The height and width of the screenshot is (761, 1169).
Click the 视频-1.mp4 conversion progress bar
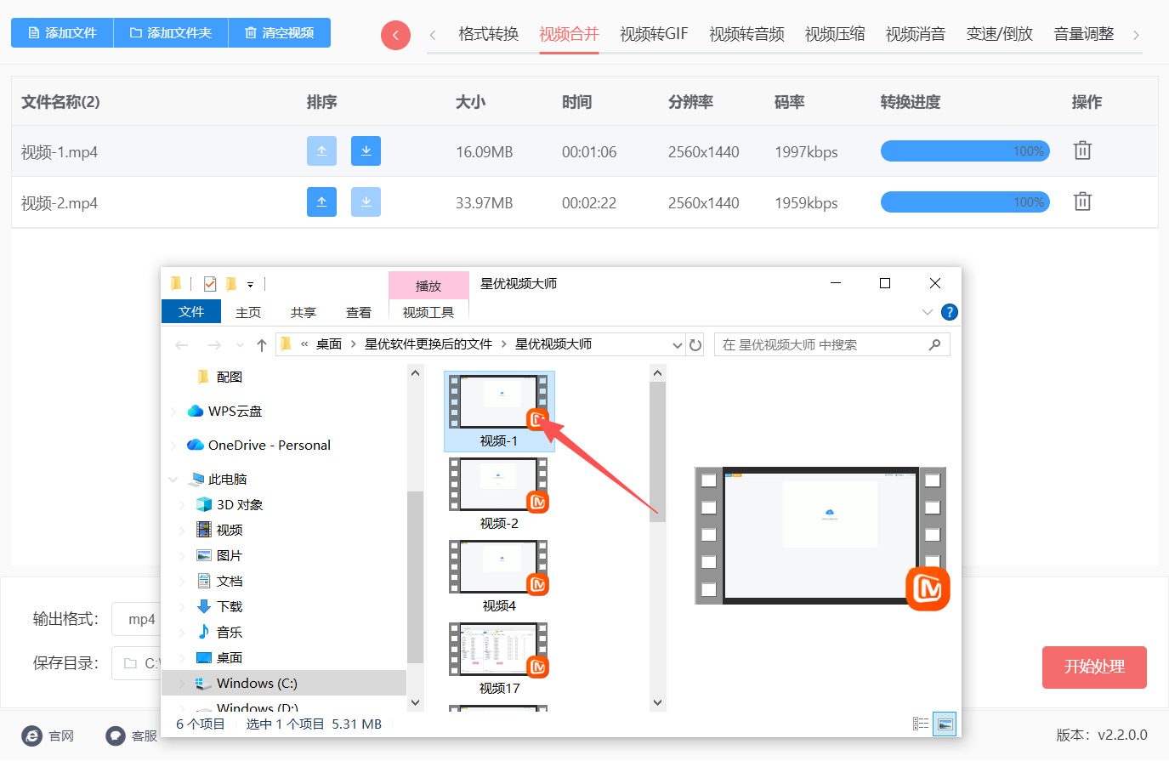point(965,151)
